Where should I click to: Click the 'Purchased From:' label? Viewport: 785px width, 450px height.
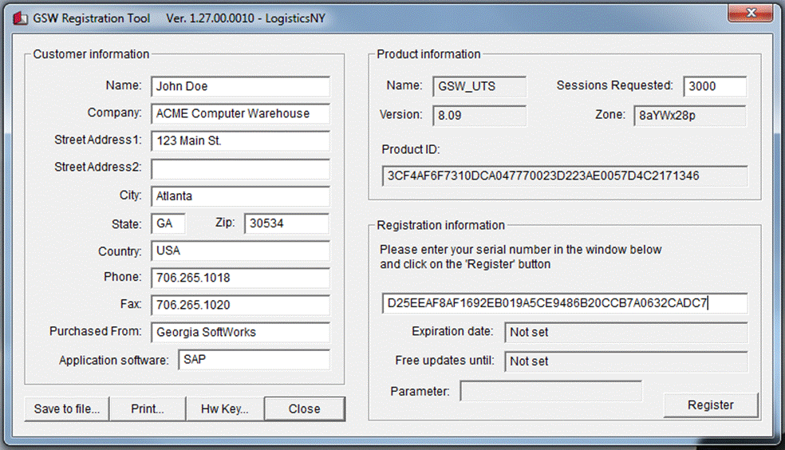click(95, 331)
